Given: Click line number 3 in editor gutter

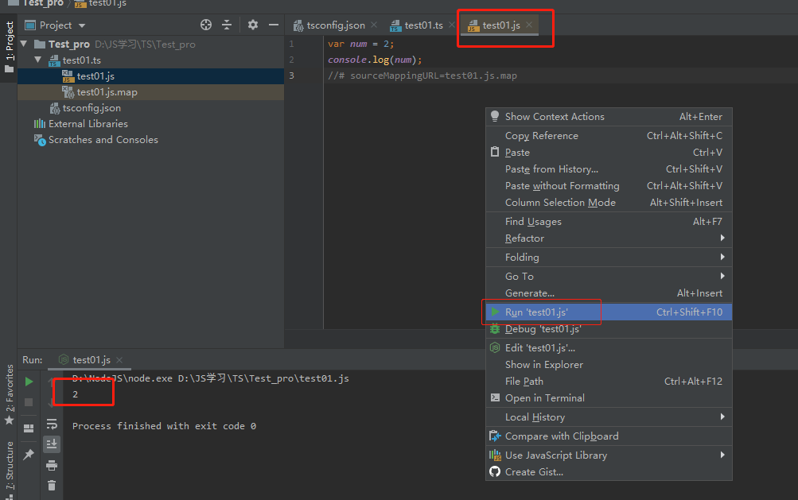Looking at the screenshot, I should 292,76.
